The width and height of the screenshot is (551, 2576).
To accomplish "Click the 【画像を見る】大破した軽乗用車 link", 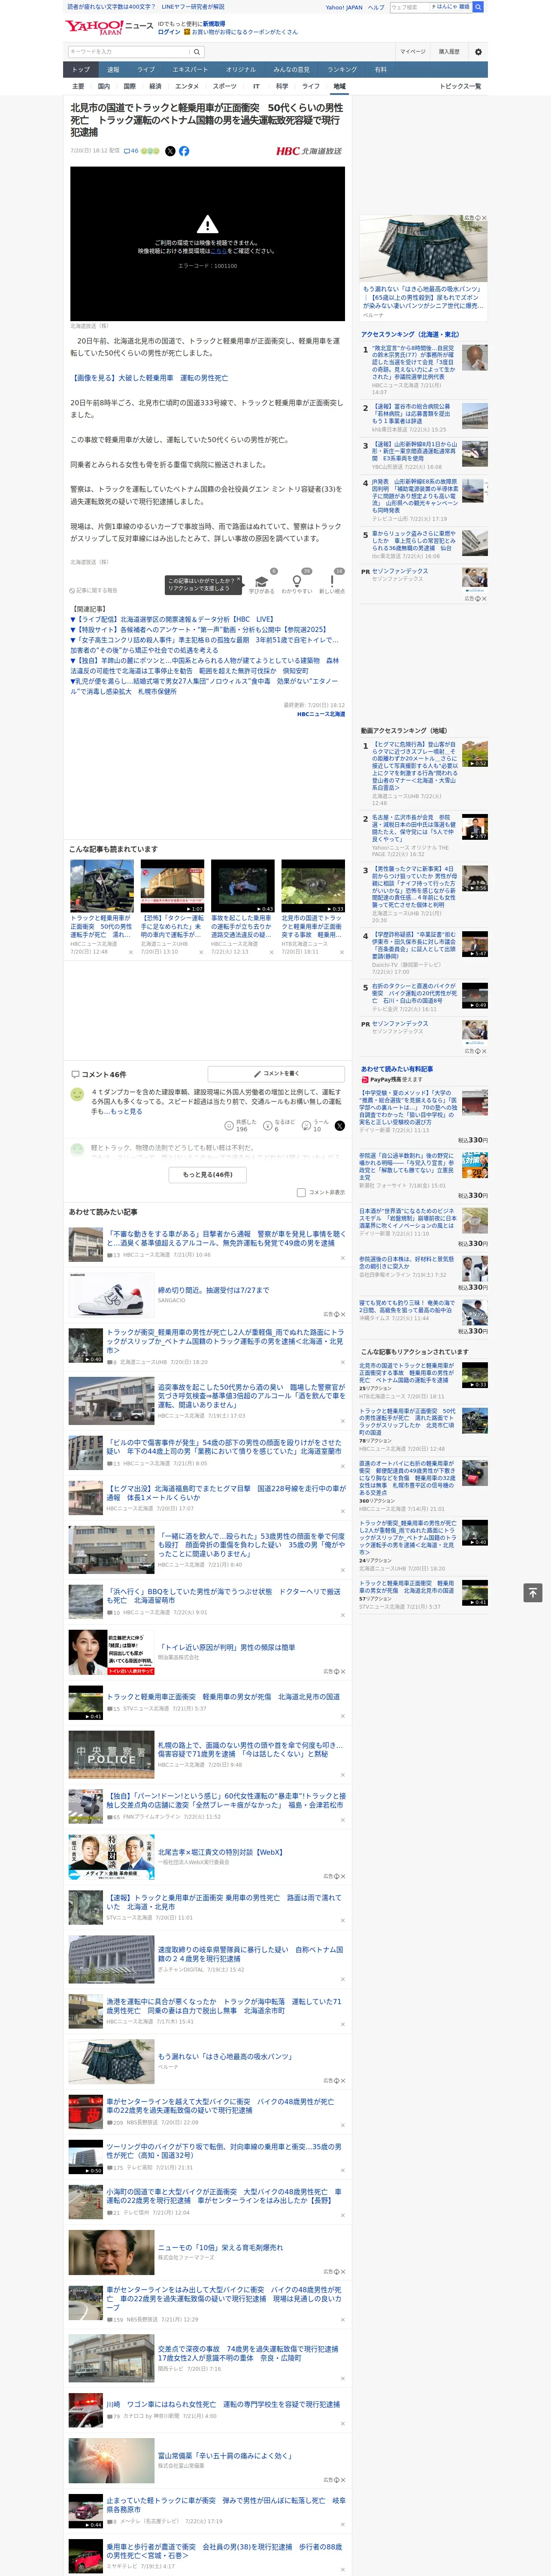I will [x=149, y=378].
